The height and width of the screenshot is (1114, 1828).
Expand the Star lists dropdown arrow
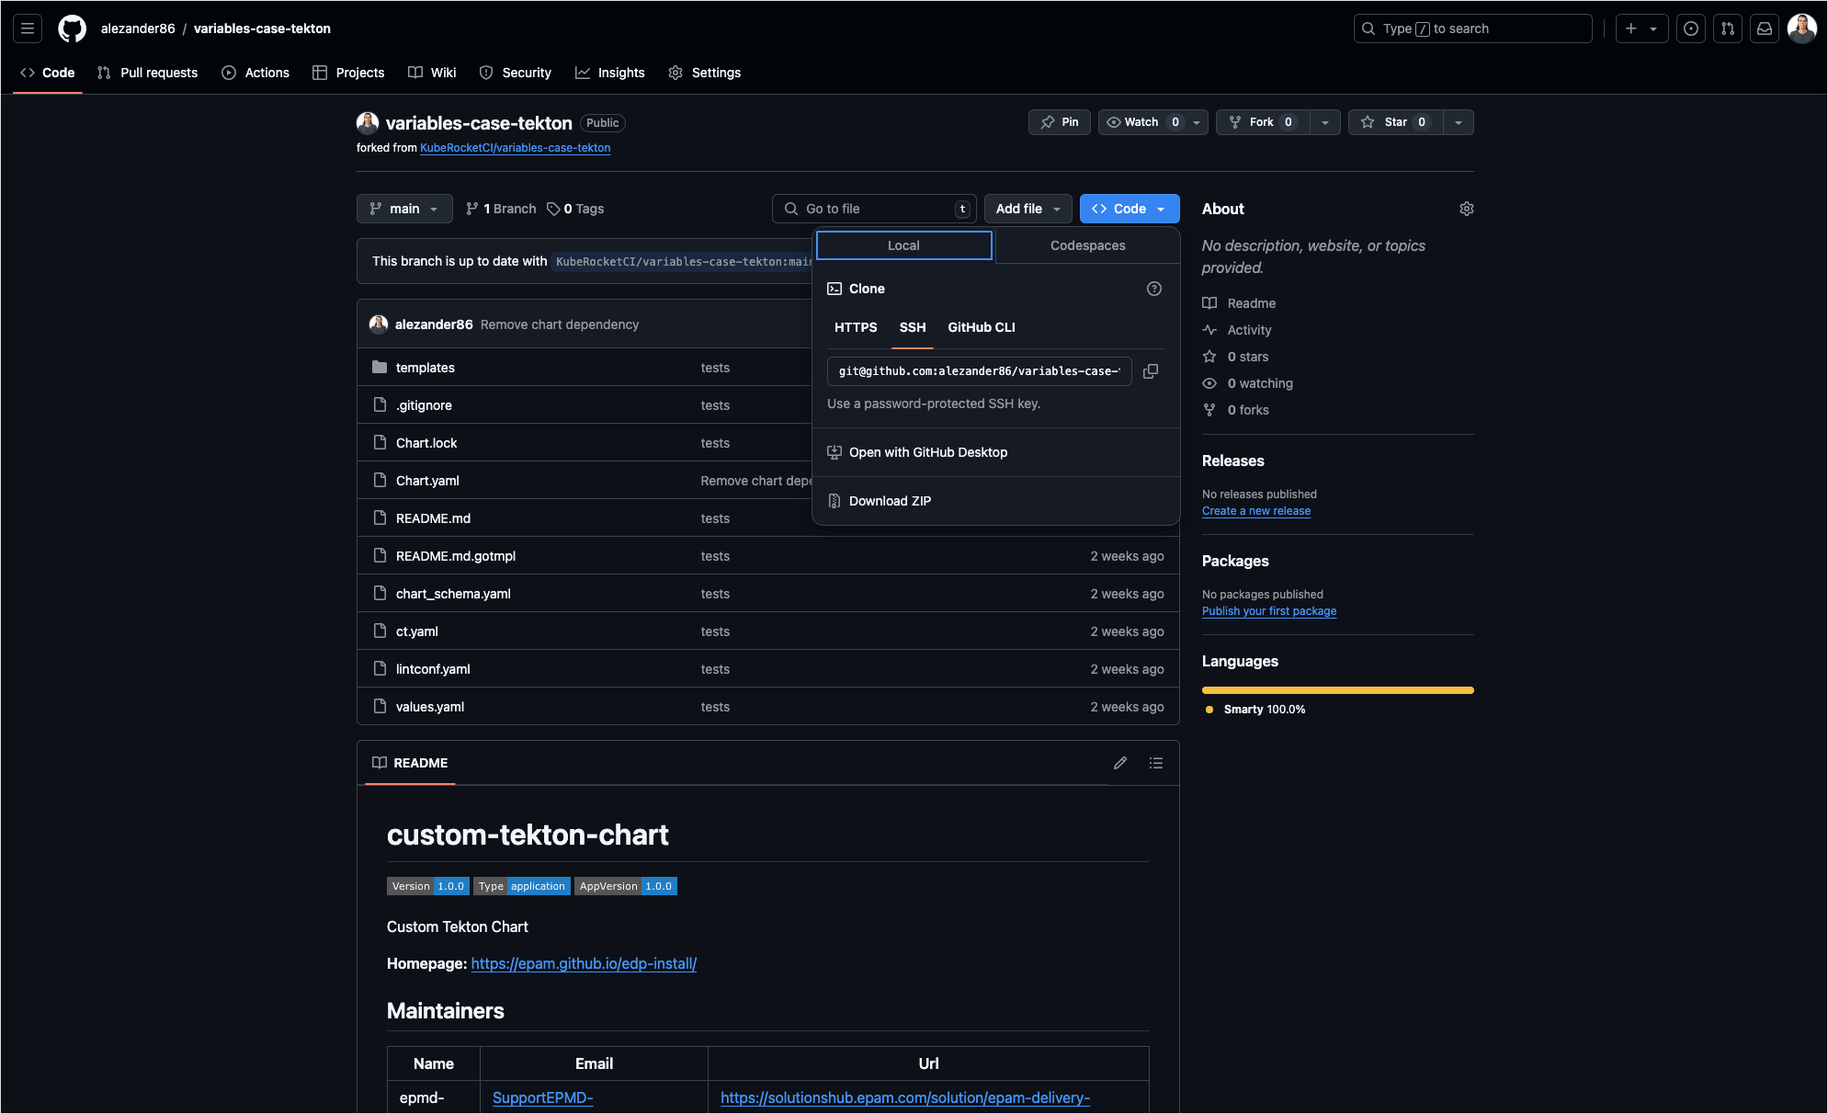[1459, 122]
